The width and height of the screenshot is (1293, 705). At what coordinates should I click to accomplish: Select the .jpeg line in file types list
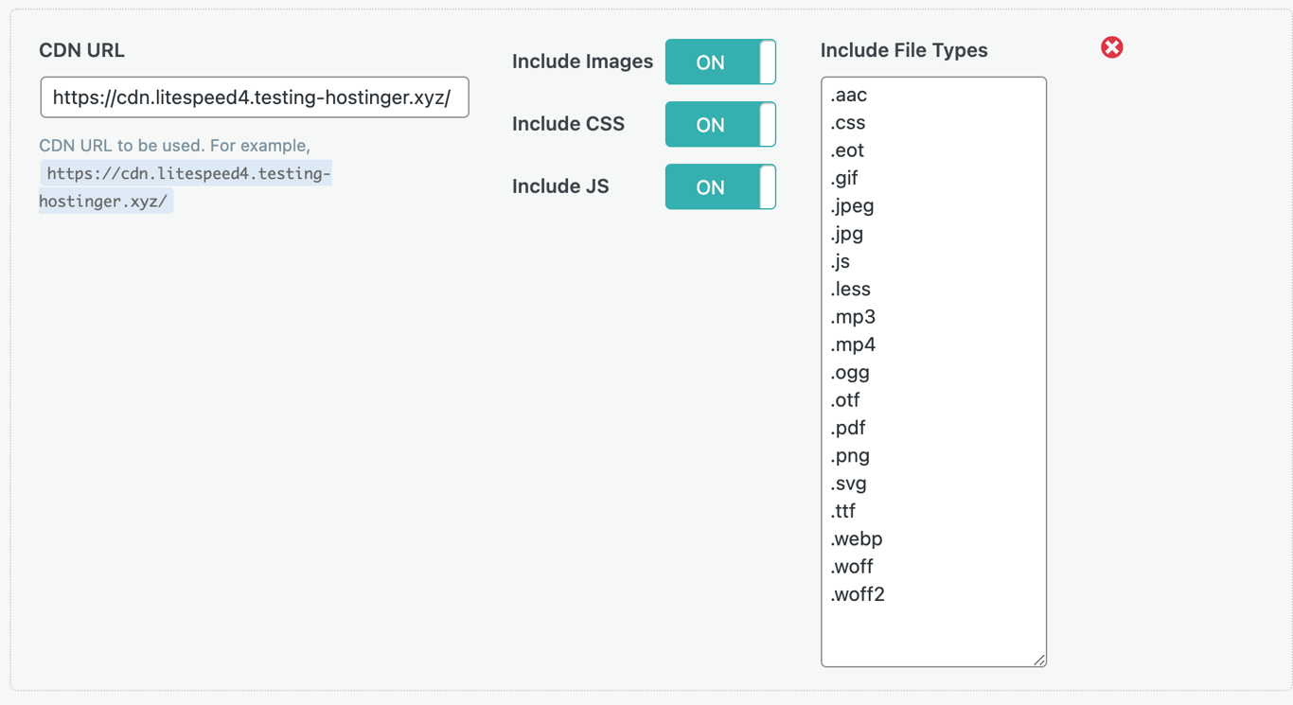pyautogui.click(x=851, y=205)
